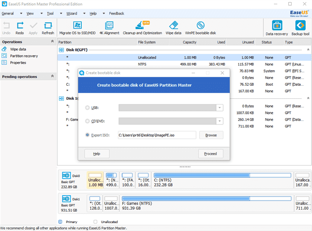This screenshot has width=312, height=231.
Task: Open the 4K Alignment tool
Action: (x=109, y=28)
